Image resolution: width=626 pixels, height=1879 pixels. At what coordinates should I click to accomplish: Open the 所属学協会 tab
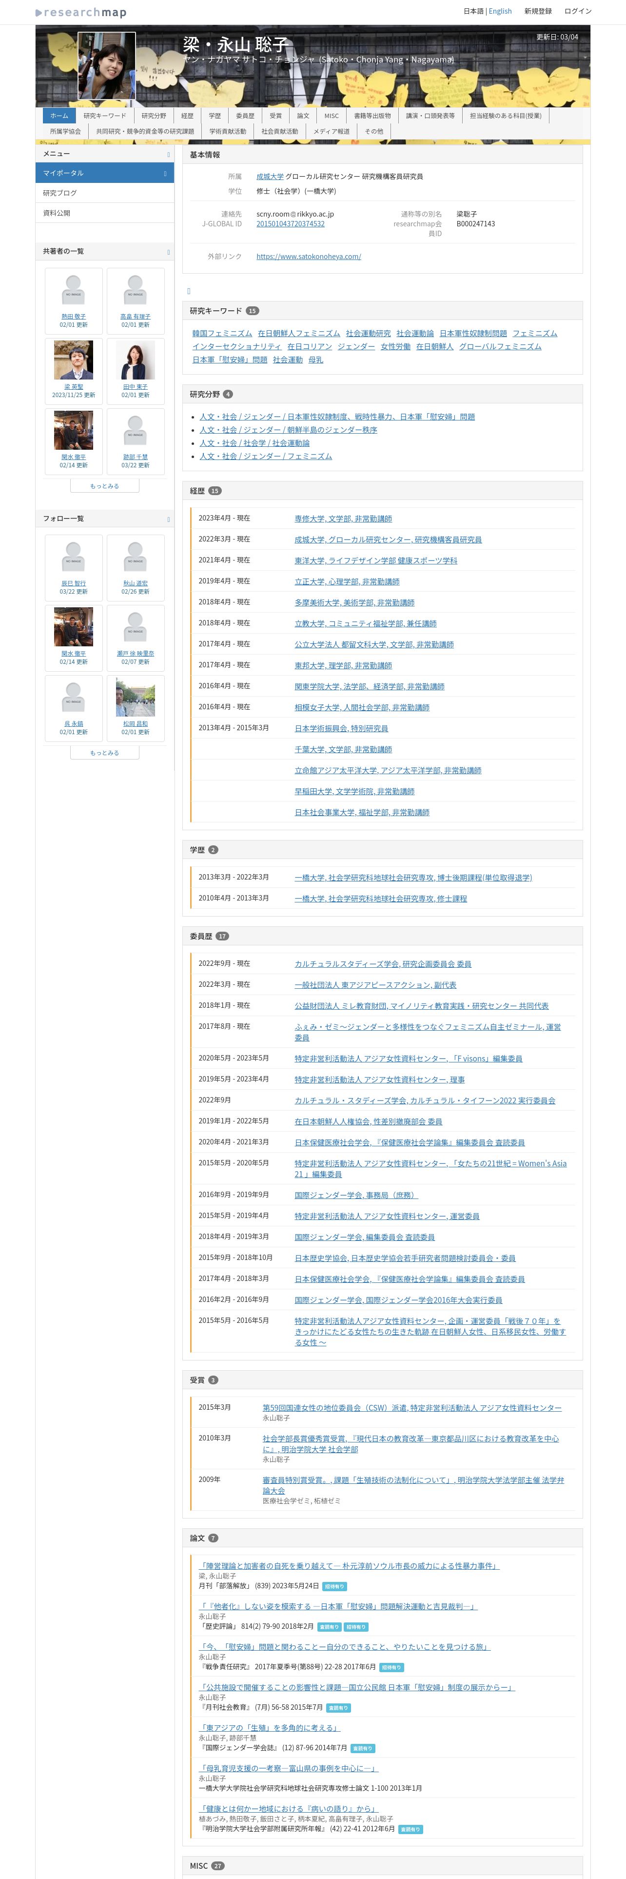coord(66,131)
